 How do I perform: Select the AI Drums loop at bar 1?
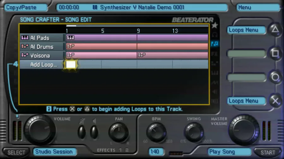click(101, 46)
